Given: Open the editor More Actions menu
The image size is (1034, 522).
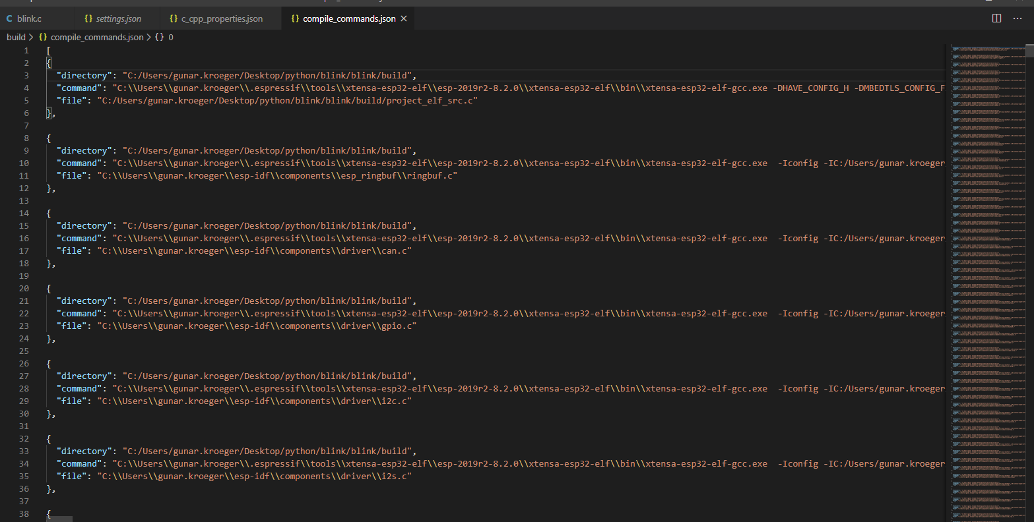Looking at the screenshot, I should point(1018,18).
